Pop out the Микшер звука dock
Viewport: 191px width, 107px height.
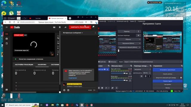[x=131, y=66]
